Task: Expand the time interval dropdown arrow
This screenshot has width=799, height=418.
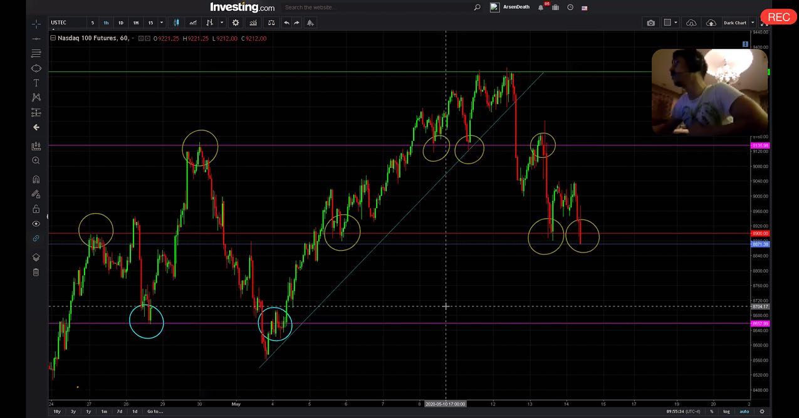Action: coord(162,23)
